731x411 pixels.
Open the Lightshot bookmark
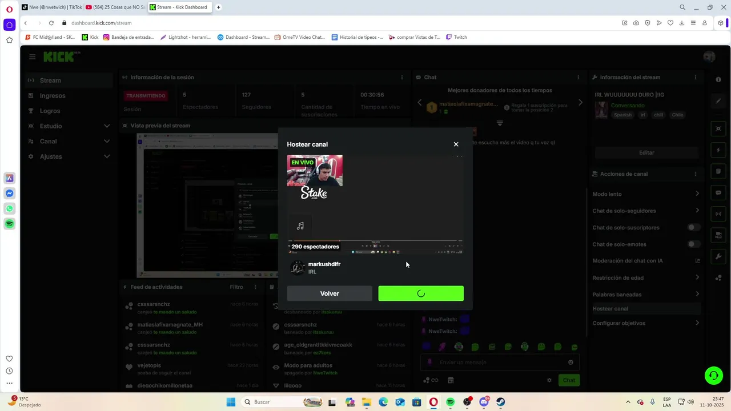186,37
